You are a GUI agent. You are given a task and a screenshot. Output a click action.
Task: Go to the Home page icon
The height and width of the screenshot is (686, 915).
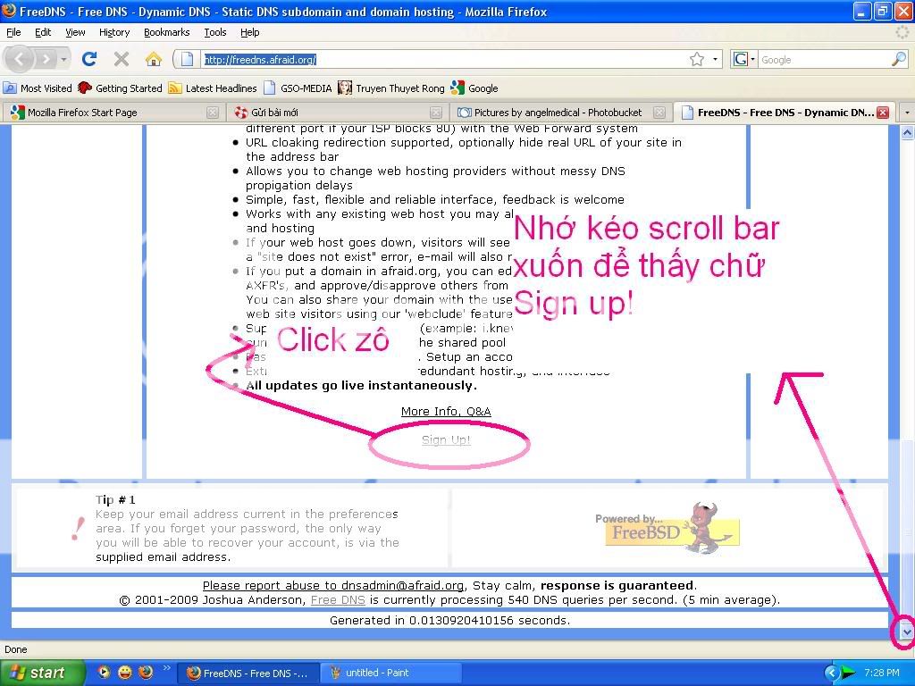(154, 59)
